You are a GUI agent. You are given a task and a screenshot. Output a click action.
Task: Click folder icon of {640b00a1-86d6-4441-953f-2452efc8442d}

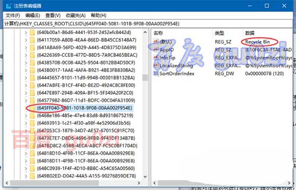click(x=33, y=33)
